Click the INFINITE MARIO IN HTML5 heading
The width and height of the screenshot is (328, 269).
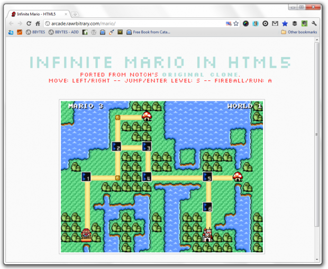coord(160,62)
